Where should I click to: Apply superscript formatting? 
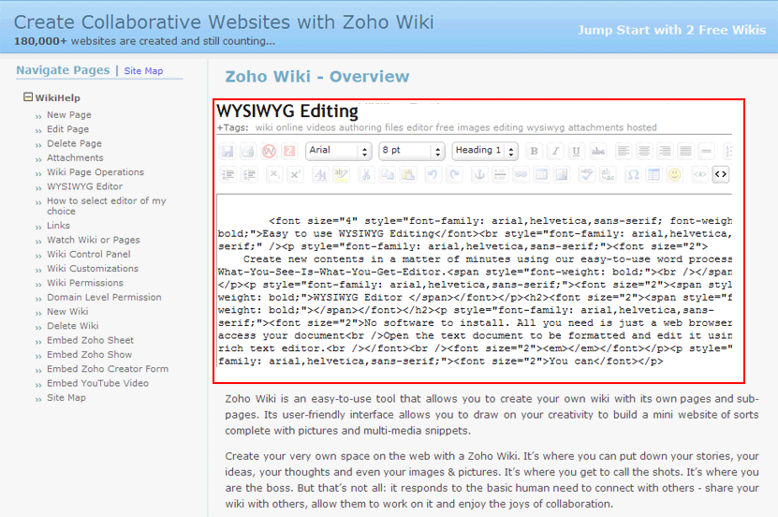(x=295, y=174)
